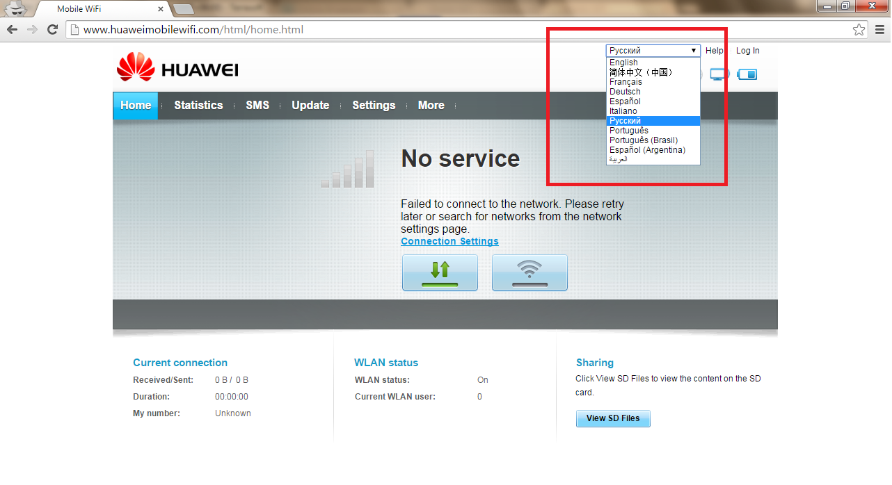This screenshot has height=485, width=892.
Task: Click the View SD Files button
Action: pos(613,418)
